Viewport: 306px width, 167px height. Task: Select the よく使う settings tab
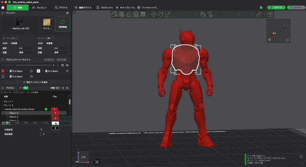pos(6,123)
